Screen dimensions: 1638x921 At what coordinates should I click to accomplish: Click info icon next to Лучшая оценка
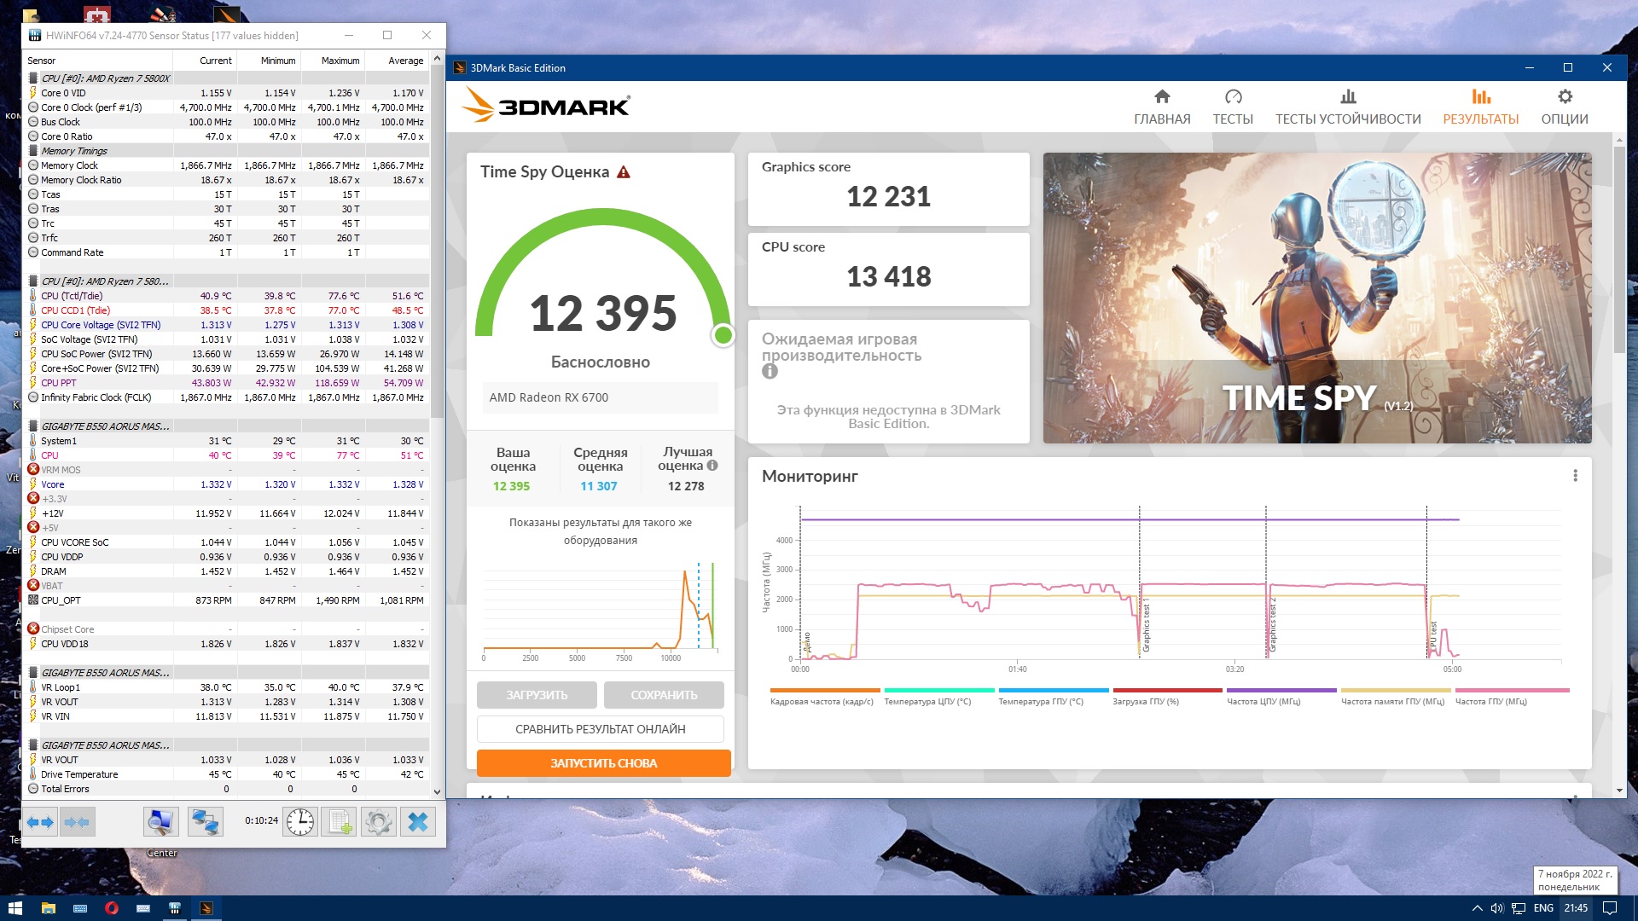click(712, 466)
